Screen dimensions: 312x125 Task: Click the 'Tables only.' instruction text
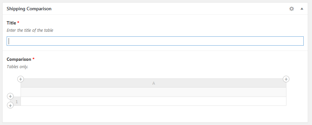[18, 67]
